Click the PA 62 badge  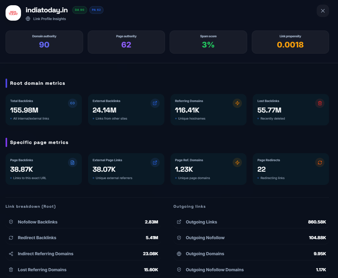(x=96, y=10)
